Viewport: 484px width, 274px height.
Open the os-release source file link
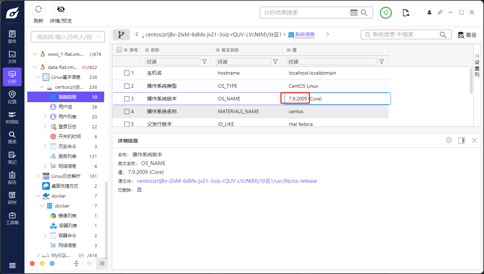tap(227, 181)
